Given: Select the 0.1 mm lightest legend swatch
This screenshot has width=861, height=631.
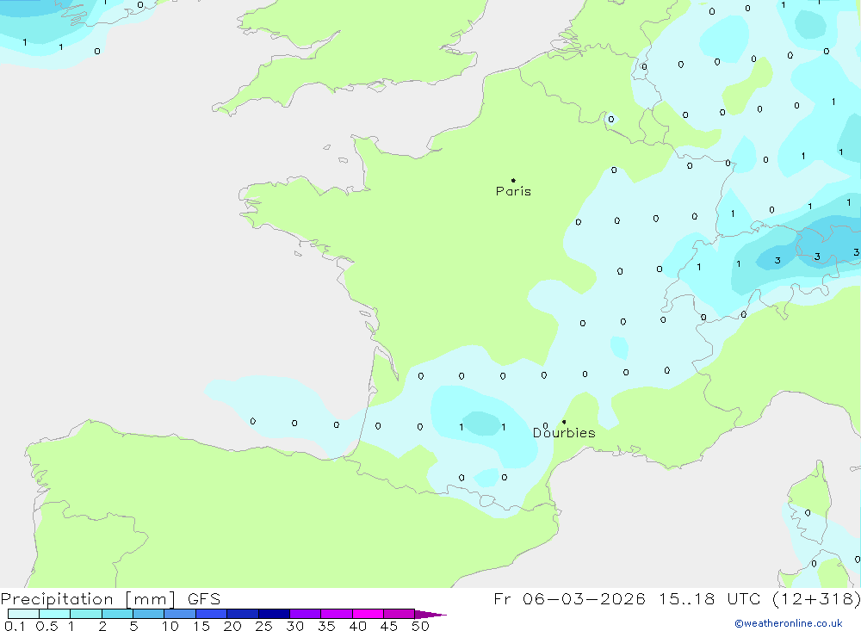Looking at the screenshot, I should 23,614.
